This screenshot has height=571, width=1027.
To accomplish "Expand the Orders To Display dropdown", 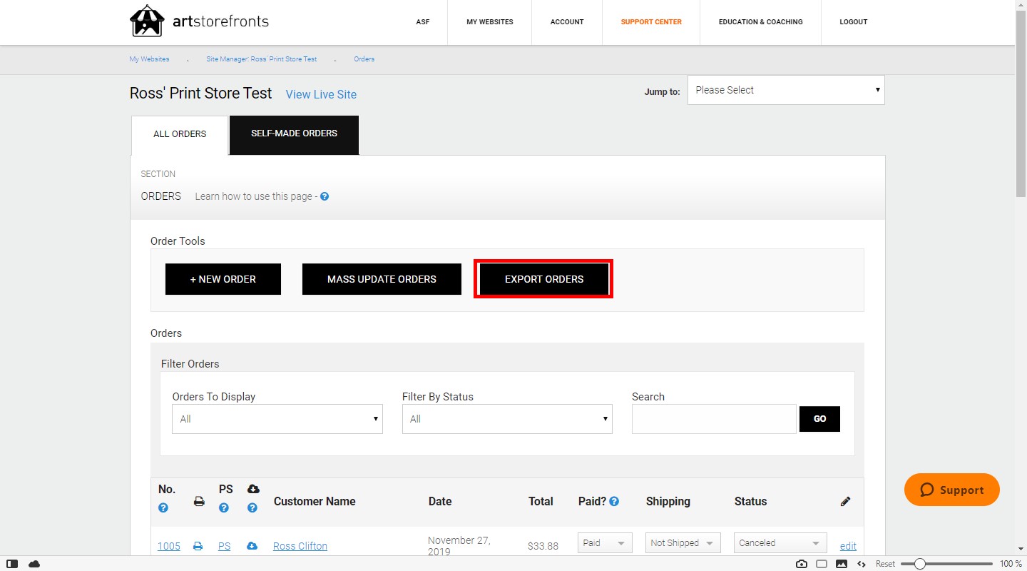I will point(277,419).
